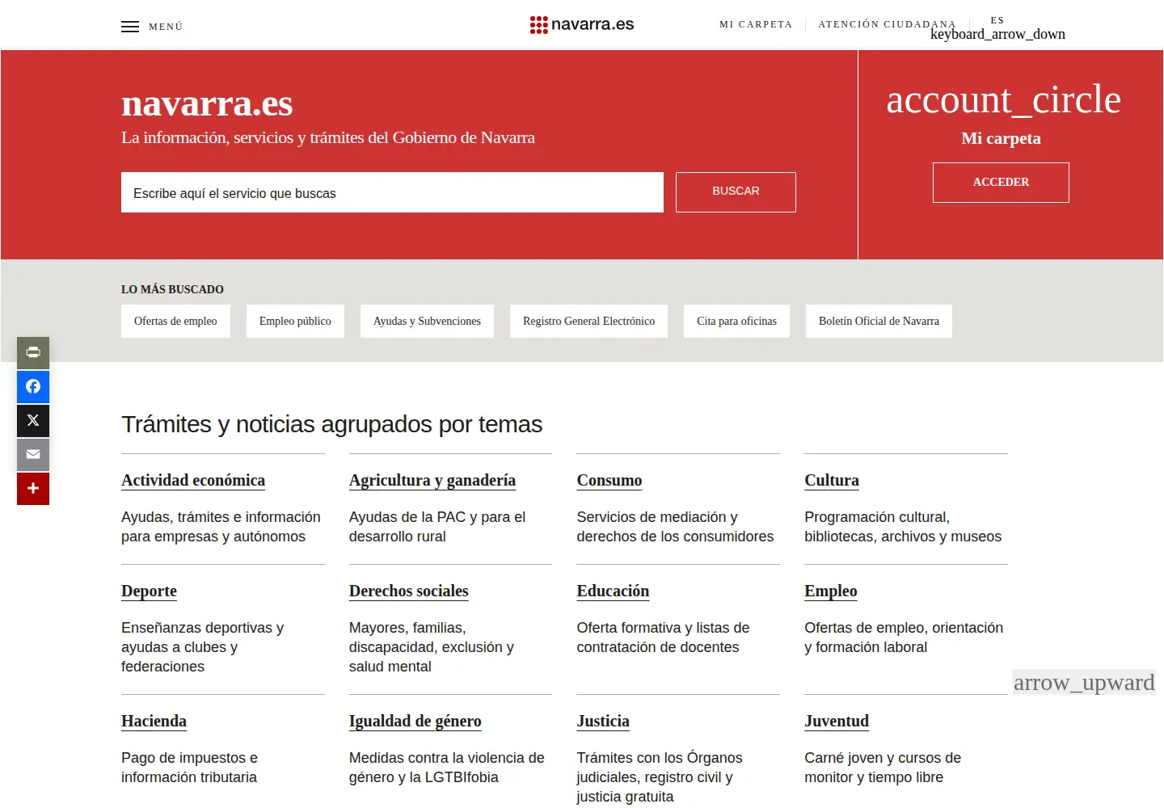Image resolution: width=1164 pixels, height=808 pixels.
Task: Select Empleo público quick link
Action: (295, 321)
